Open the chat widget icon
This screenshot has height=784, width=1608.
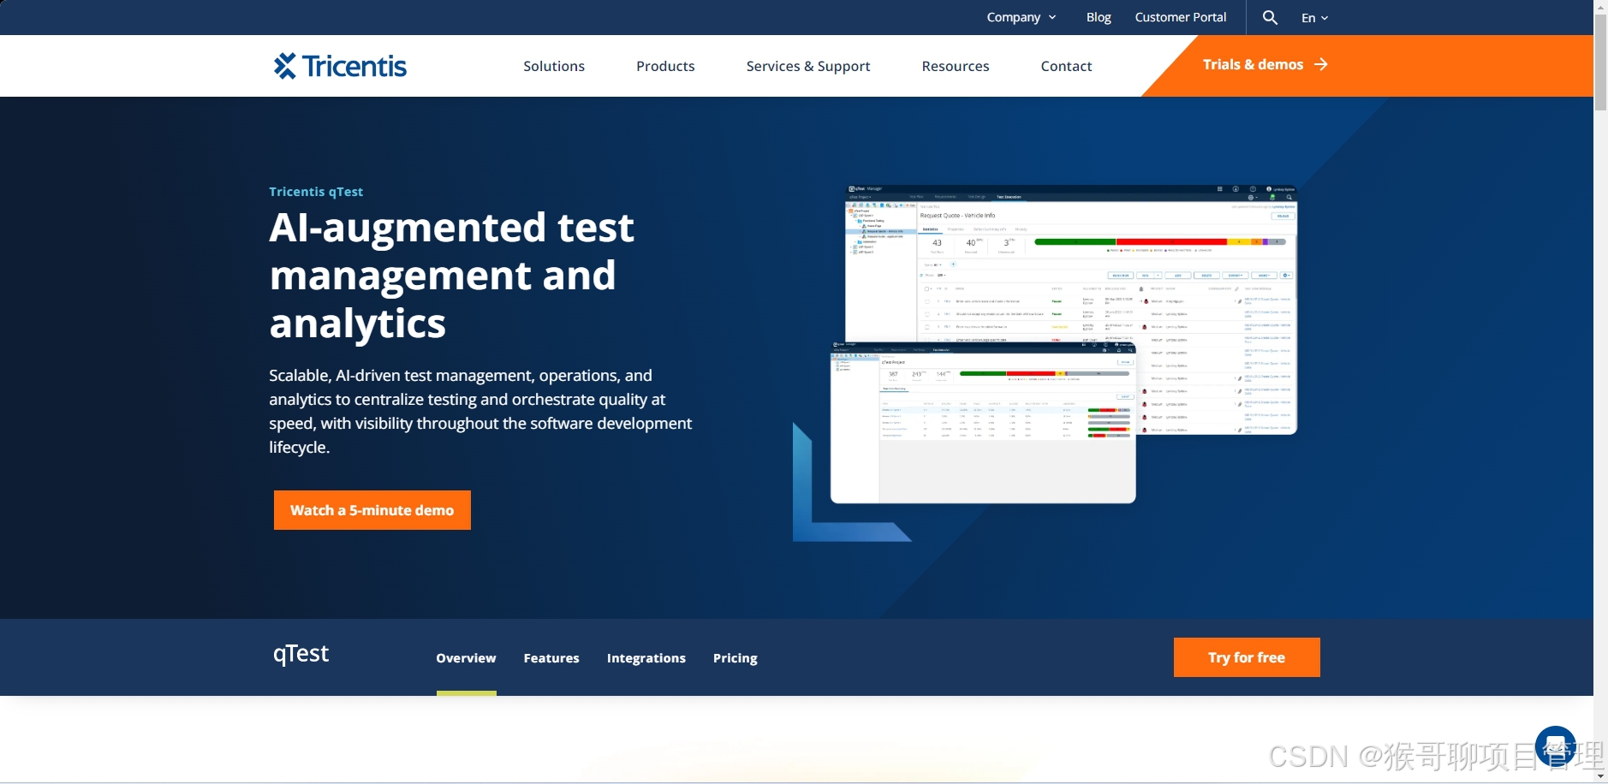tap(1555, 746)
